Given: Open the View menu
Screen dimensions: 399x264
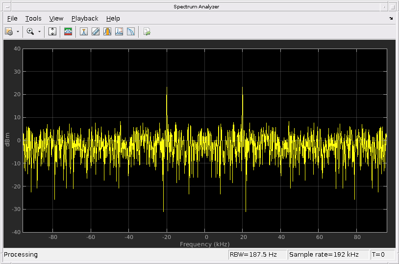Looking at the screenshot, I should 56,19.
